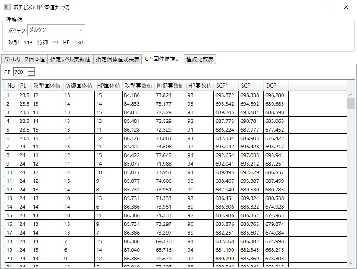
Task: Click the HP base stat value 130
Action: 79,43
